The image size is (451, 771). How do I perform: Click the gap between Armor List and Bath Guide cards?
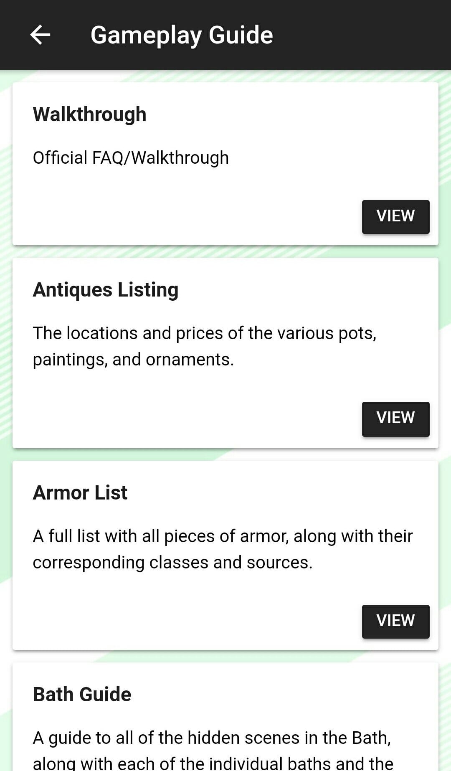coord(225,656)
